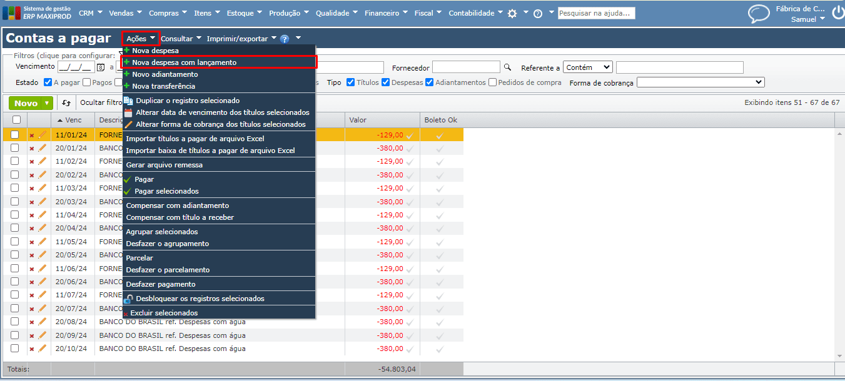Choose Nova despesa com lançamento

220,62
